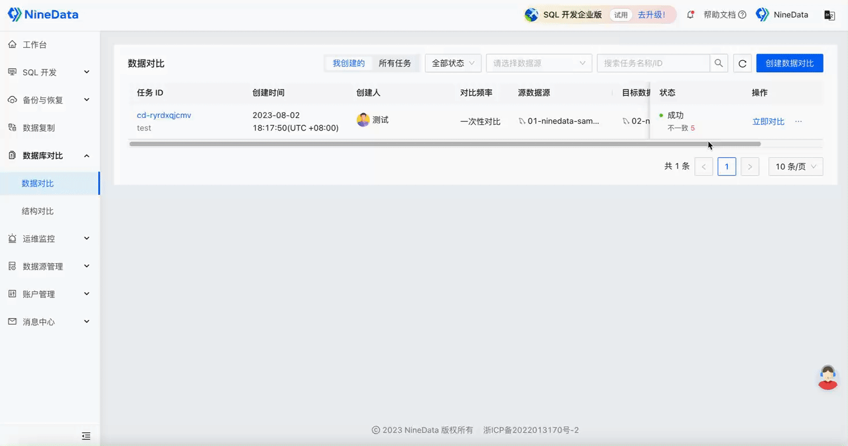This screenshot has width=848, height=446.
Task: Open the 工作台 home icon
Action: (x=12, y=44)
